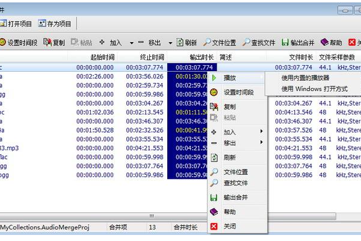The height and width of the screenshot is (241, 361).
Task: Click start time cell 00:01:02.036
Action: point(95,112)
